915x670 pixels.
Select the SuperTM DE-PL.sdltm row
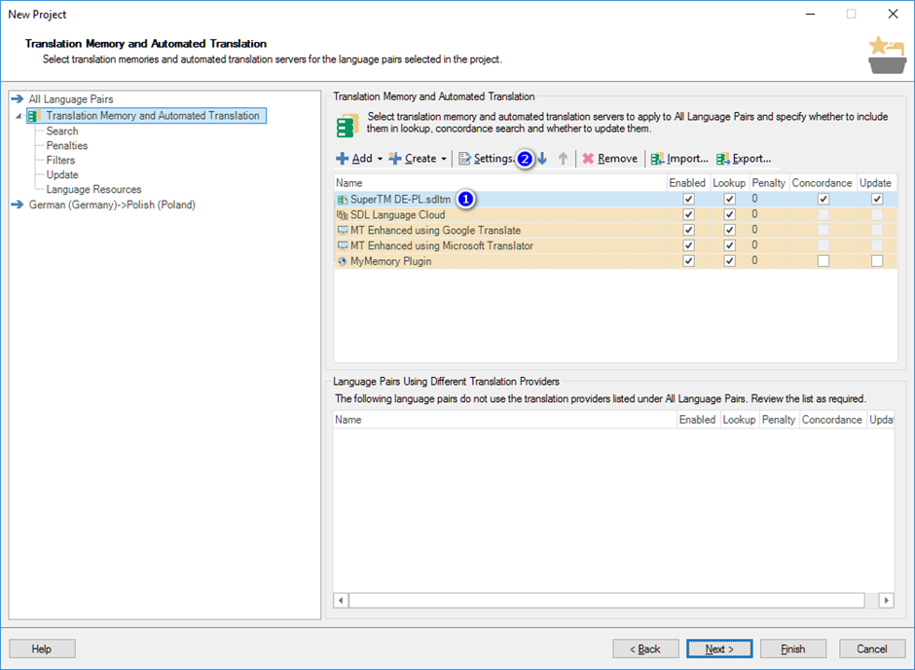pyautogui.click(x=615, y=199)
